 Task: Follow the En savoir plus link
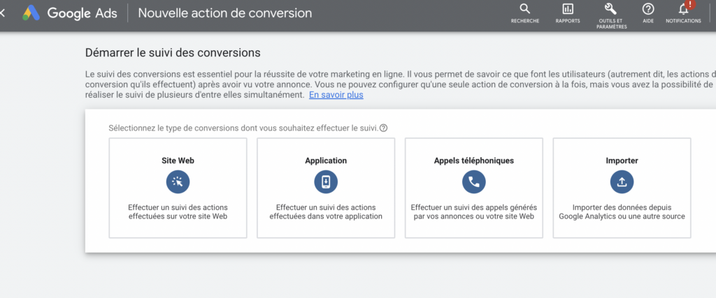[336, 95]
